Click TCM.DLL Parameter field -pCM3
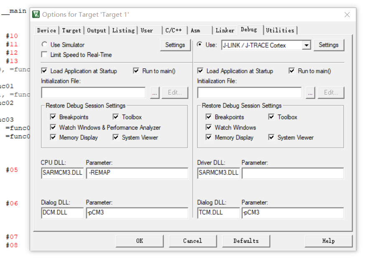Image resolution: width=386 pixels, height=259 pixels. point(293,213)
